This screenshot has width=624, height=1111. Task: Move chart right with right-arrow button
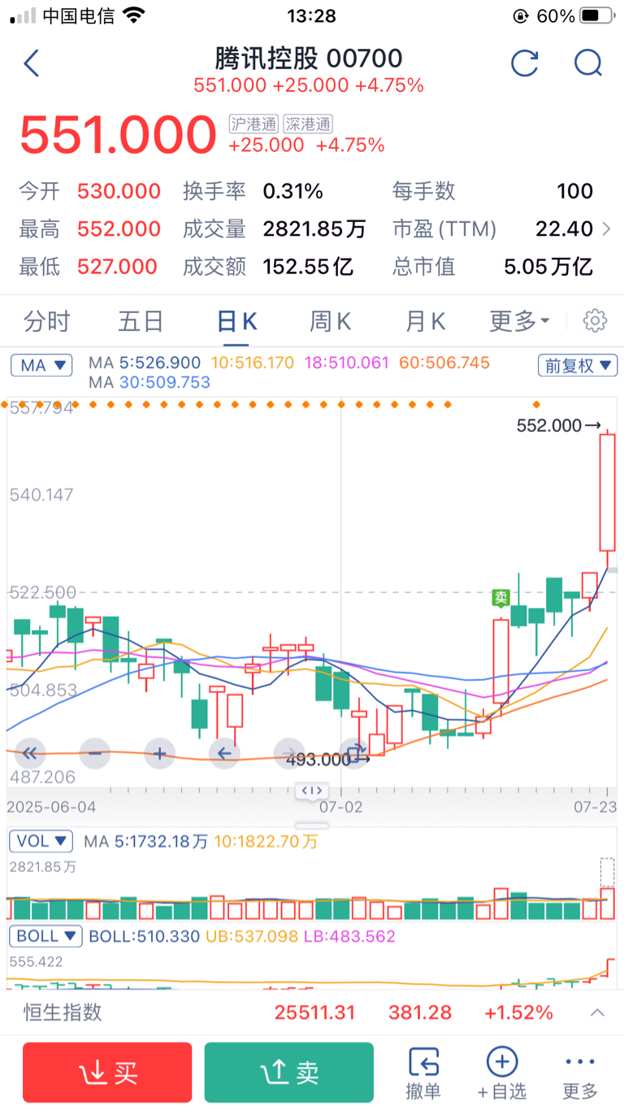(x=290, y=754)
